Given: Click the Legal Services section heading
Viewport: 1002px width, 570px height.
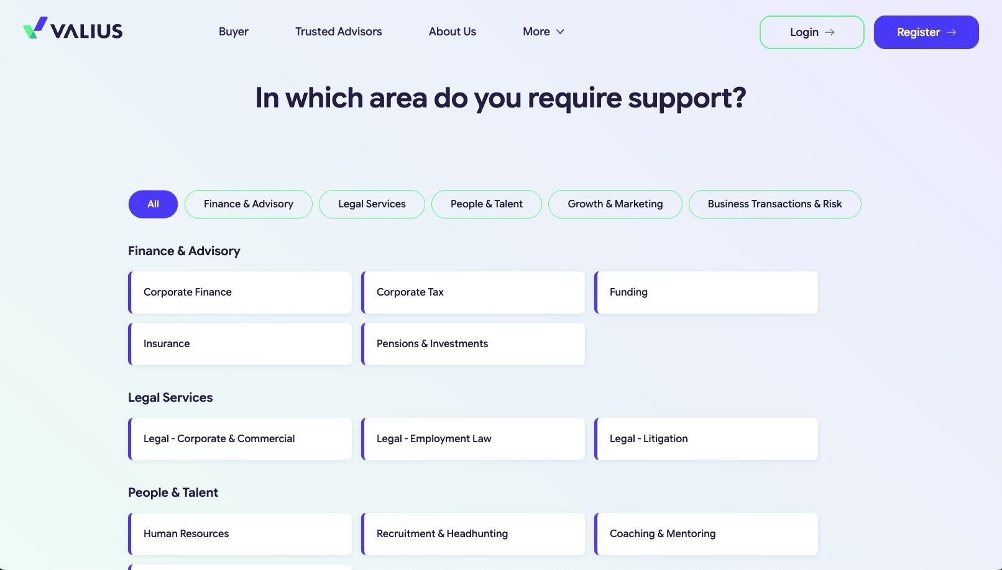Looking at the screenshot, I should 170,397.
